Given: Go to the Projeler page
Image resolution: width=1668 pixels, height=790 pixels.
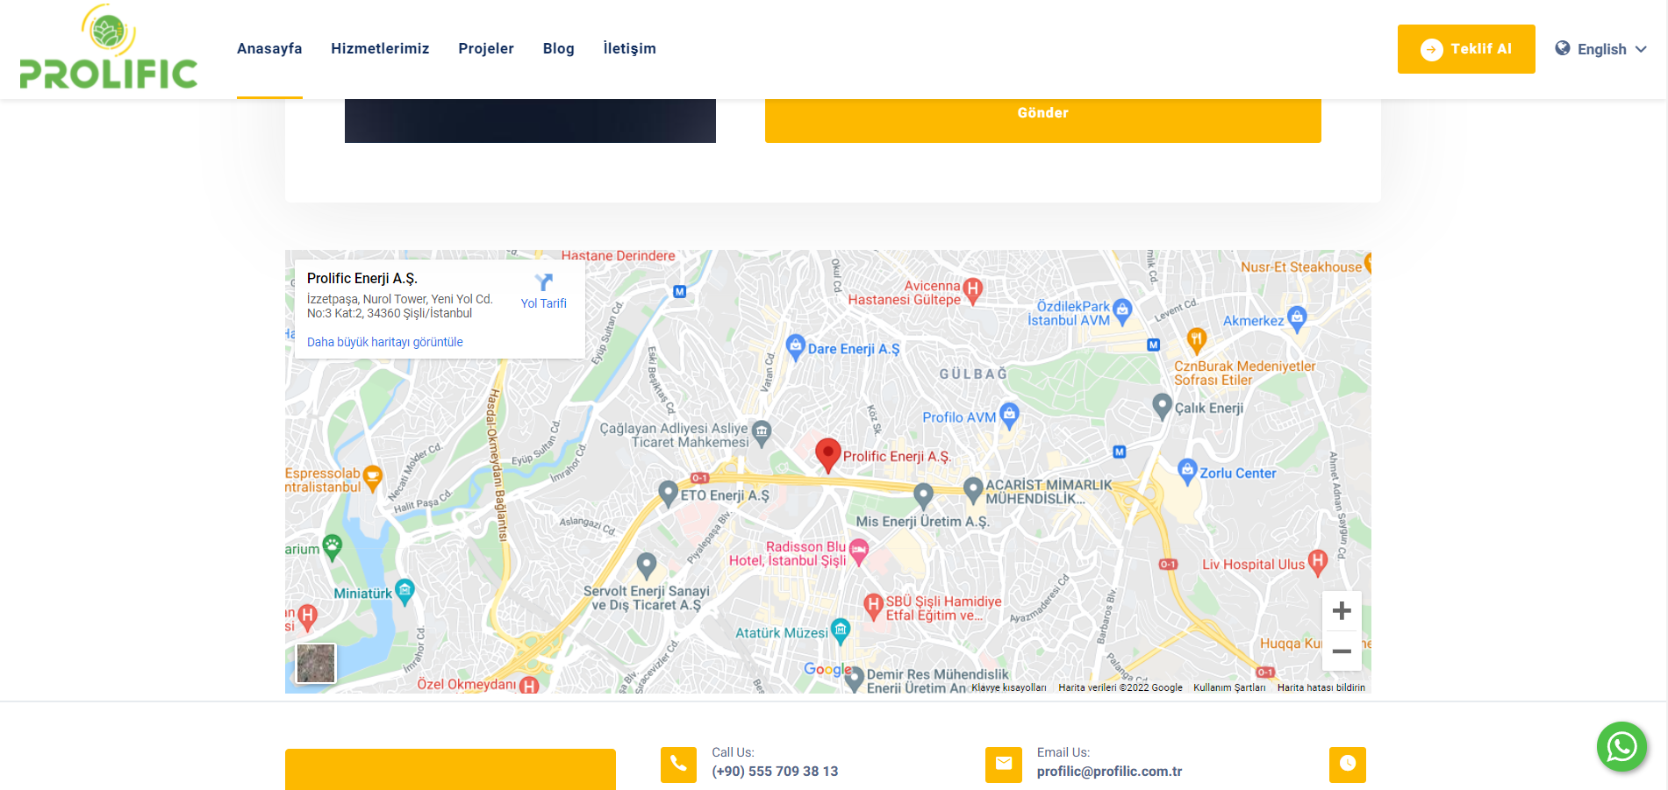Looking at the screenshot, I should pos(486,49).
